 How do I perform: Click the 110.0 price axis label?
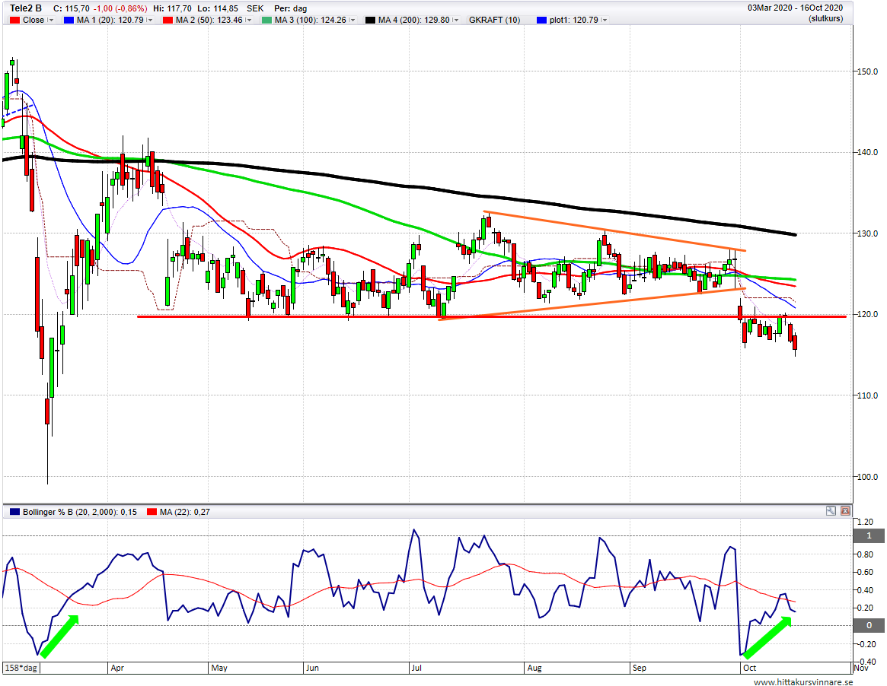click(x=868, y=395)
